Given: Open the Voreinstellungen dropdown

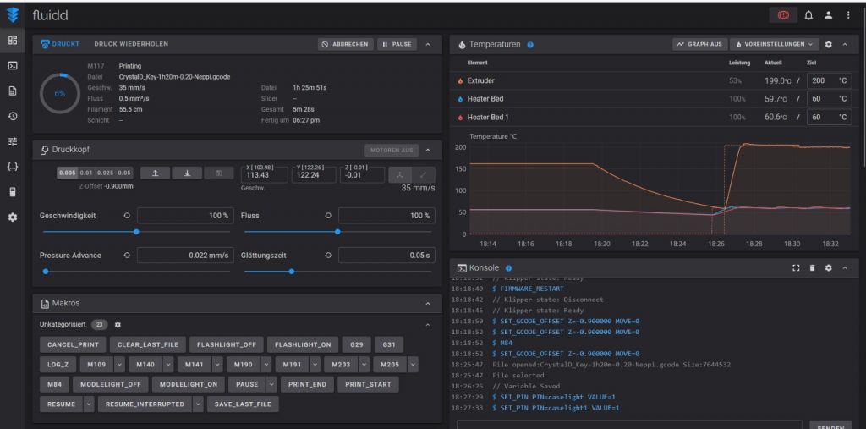Looking at the screenshot, I should [774, 44].
